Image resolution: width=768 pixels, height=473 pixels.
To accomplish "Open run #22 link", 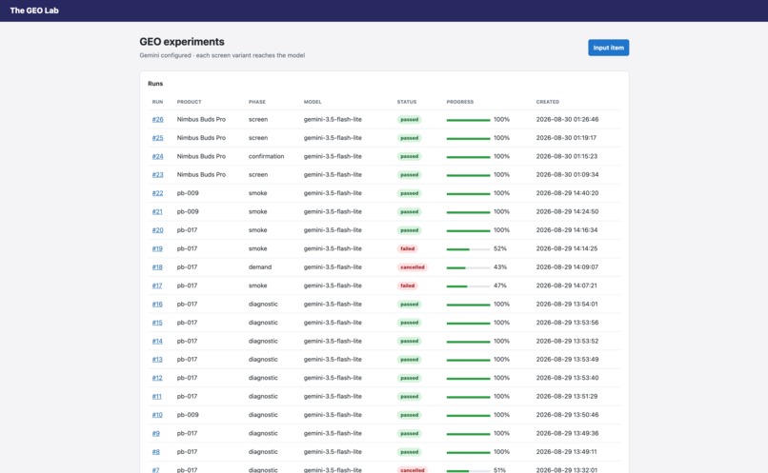I will [157, 193].
